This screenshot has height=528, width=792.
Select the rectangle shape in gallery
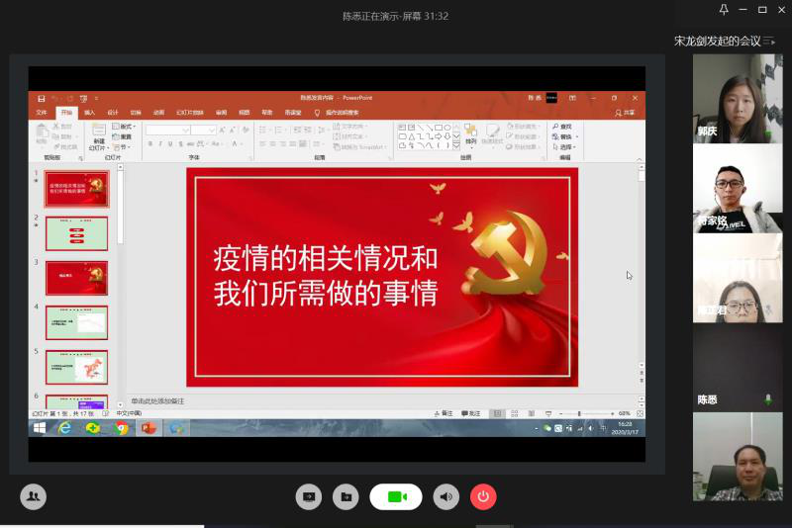439,128
